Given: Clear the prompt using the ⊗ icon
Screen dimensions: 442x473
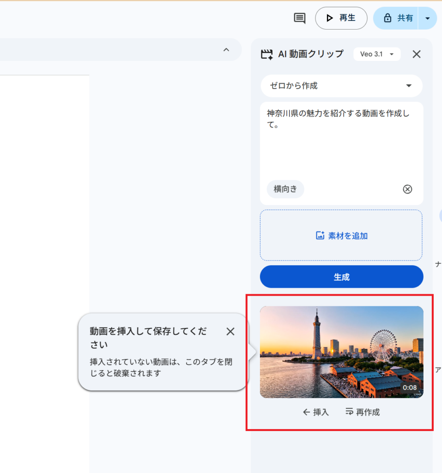Looking at the screenshot, I should coord(407,189).
